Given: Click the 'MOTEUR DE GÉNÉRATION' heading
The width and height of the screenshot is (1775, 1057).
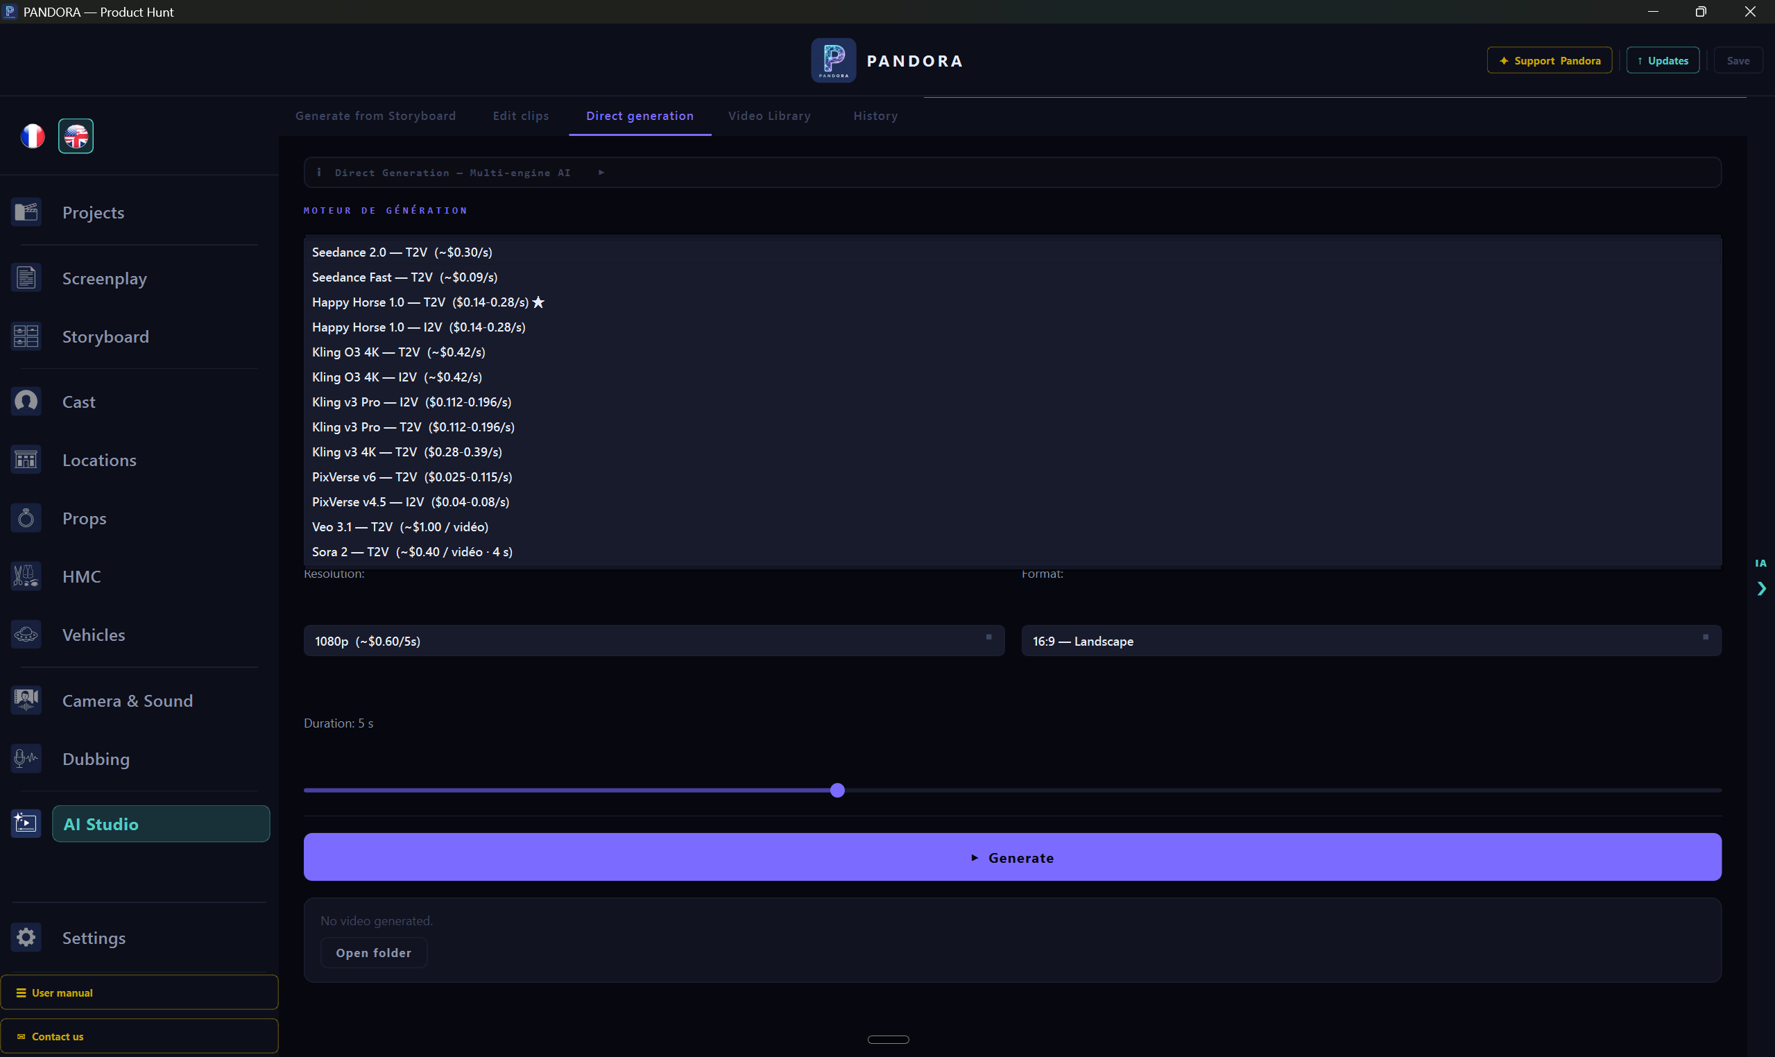Looking at the screenshot, I should [386, 210].
